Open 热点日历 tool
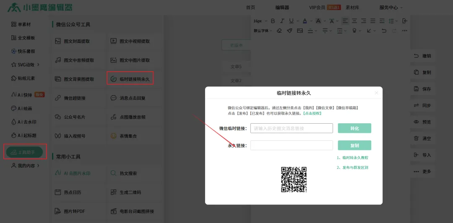 tap(68, 192)
